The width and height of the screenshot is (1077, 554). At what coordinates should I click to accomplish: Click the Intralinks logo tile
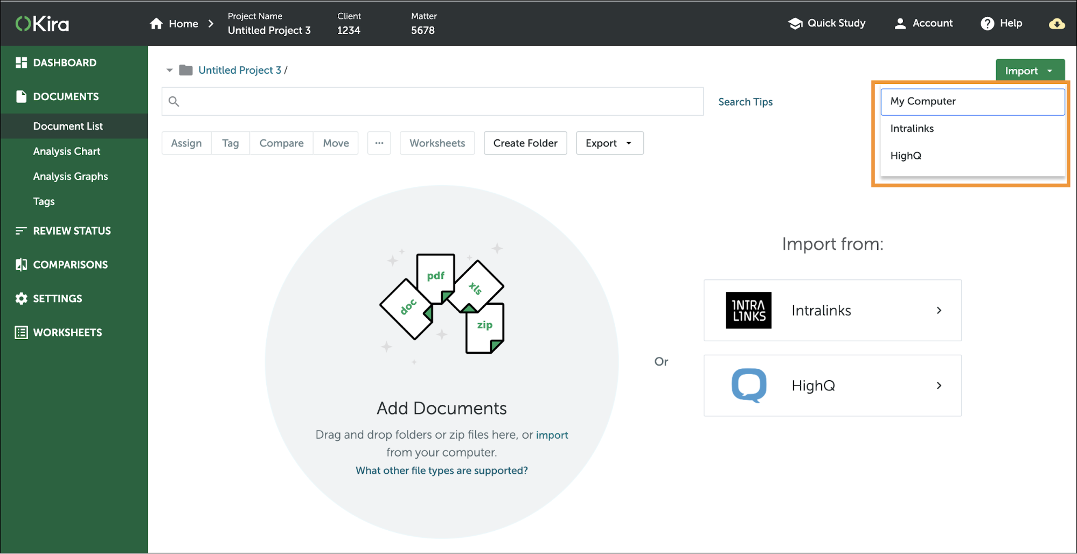pos(748,310)
